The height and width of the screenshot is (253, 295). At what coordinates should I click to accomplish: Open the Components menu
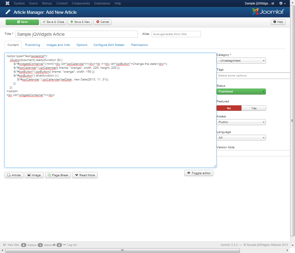(81, 3)
